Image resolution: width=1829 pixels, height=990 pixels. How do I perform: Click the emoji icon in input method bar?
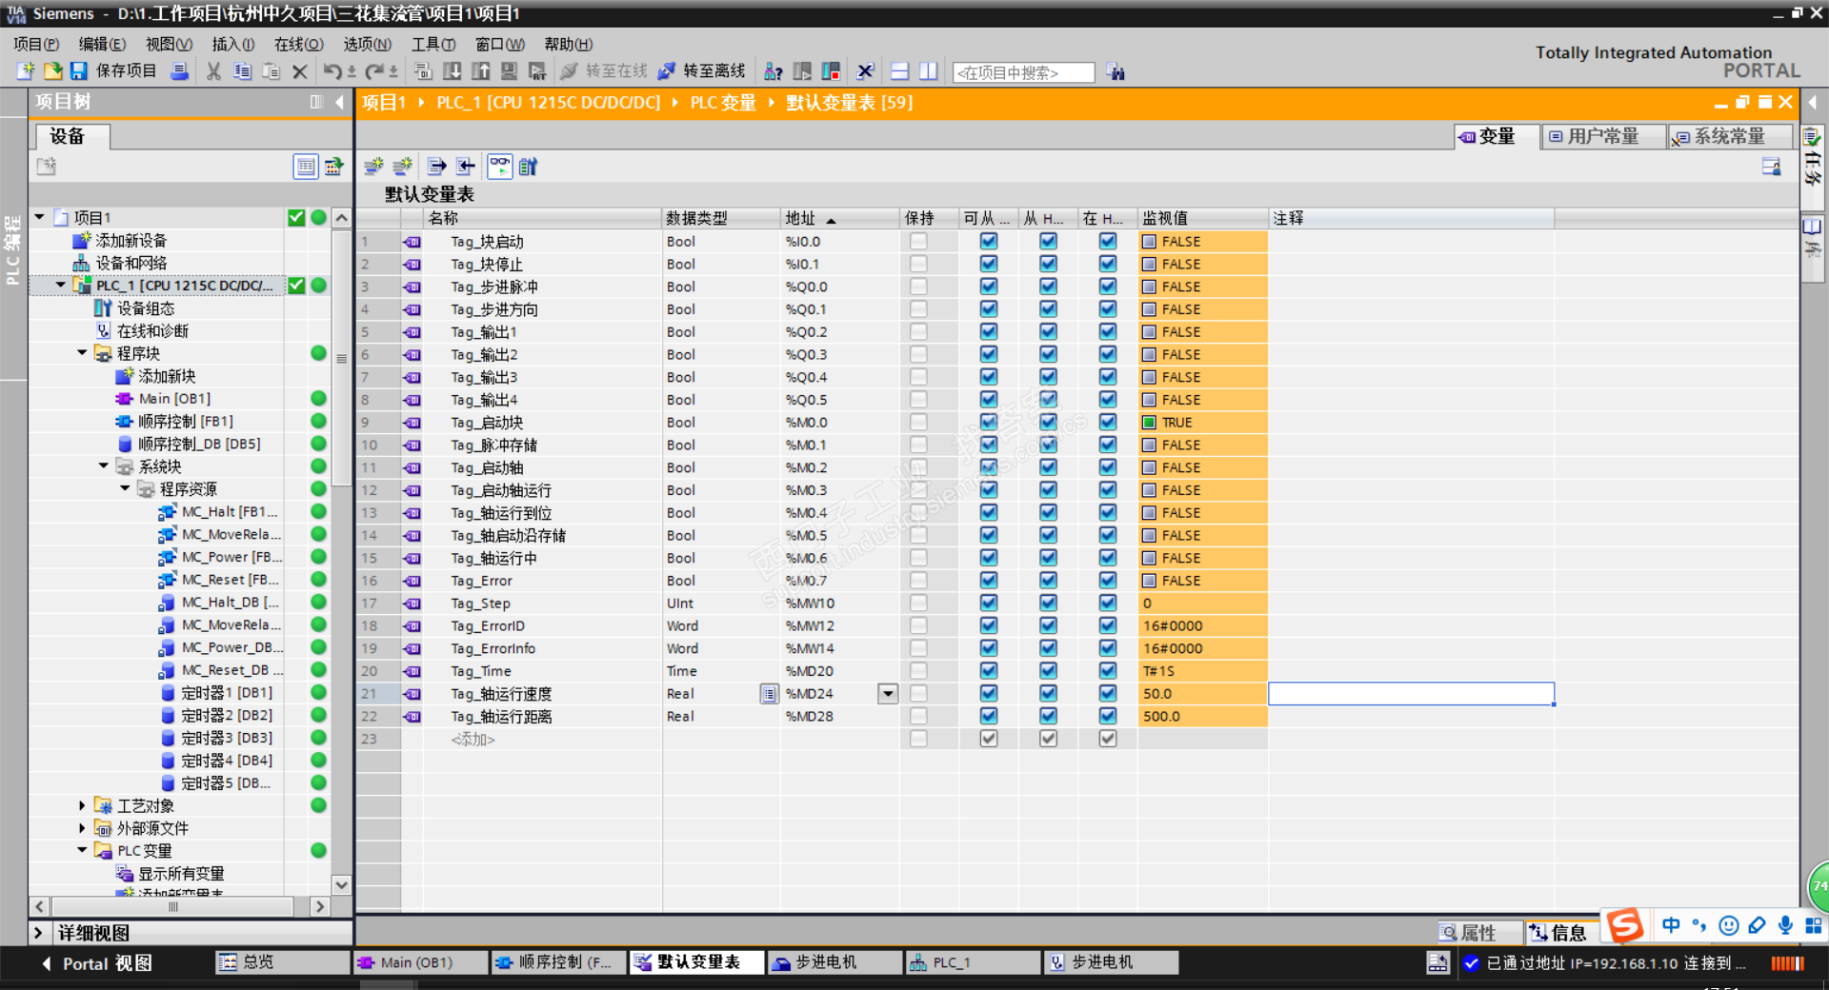[x=1728, y=925]
